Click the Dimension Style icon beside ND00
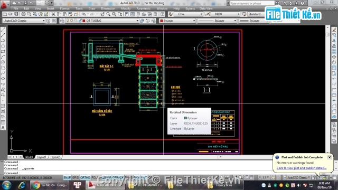The height and width of the screenshot is (190, 338). 208,14
